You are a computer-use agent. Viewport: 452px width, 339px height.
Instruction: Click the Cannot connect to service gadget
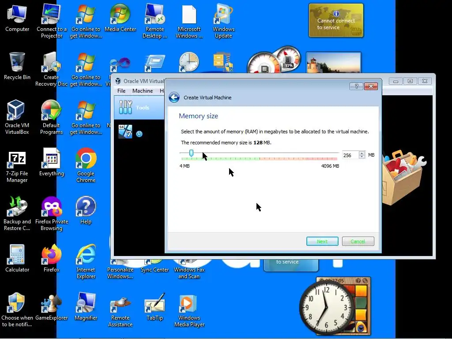click(336, 20)
